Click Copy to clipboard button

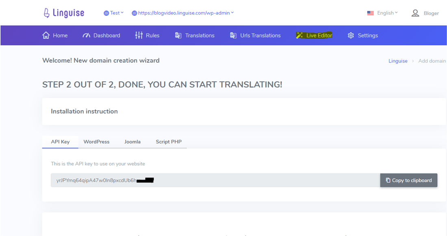(x=408, y=180)
